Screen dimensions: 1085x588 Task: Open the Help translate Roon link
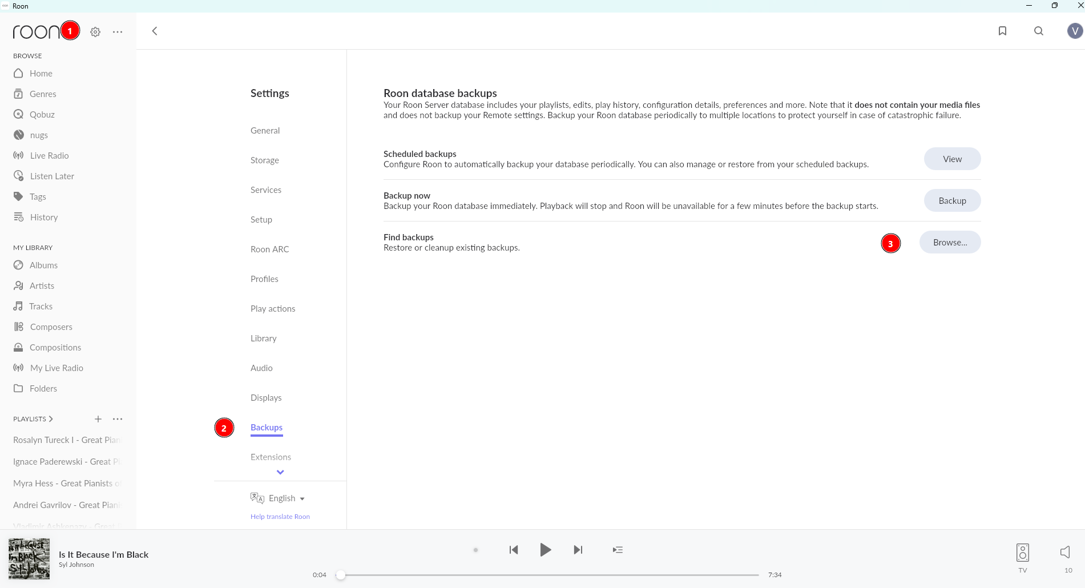(280, 517)
